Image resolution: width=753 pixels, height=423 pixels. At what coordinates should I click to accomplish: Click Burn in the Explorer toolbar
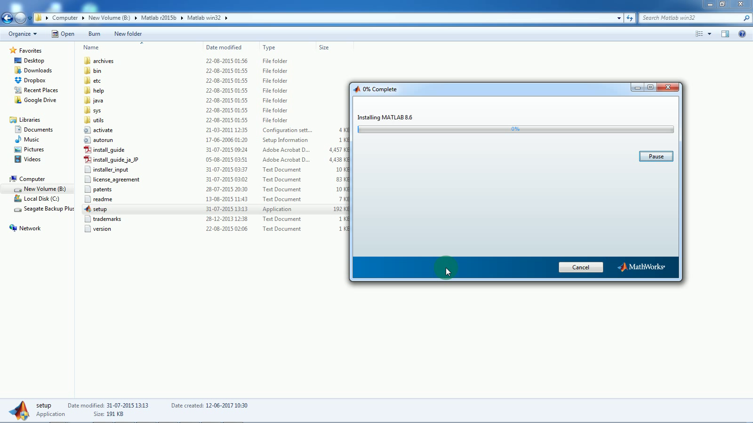click(x=94, y=34)
